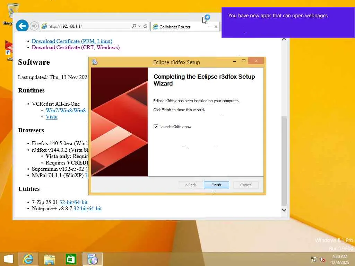Click the Finish button in setup wizard
The image size is (355, 266).
tap(216, 185)
